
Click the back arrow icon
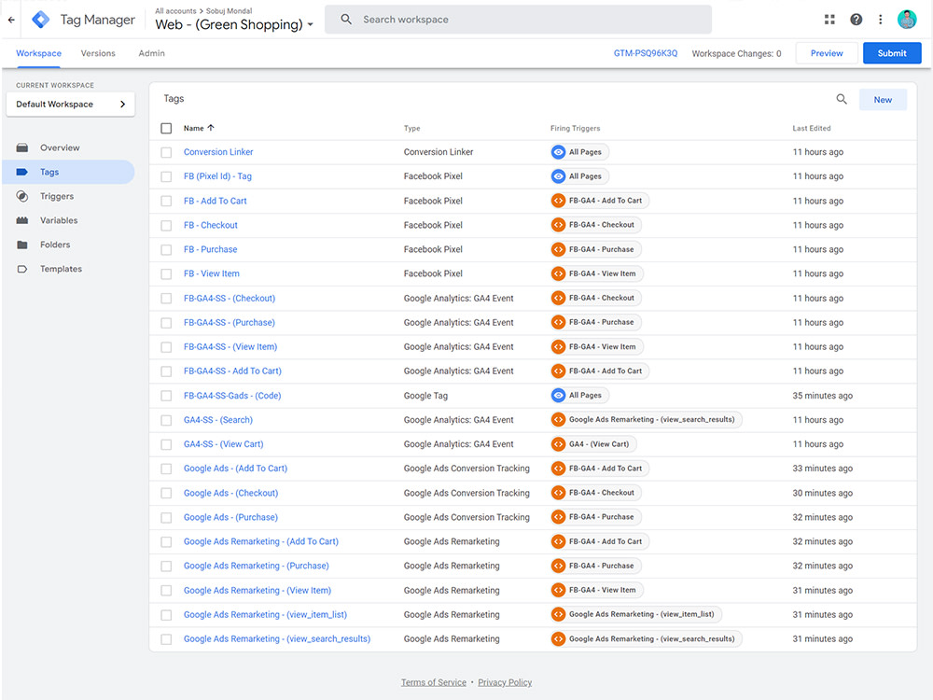point(11,20)
